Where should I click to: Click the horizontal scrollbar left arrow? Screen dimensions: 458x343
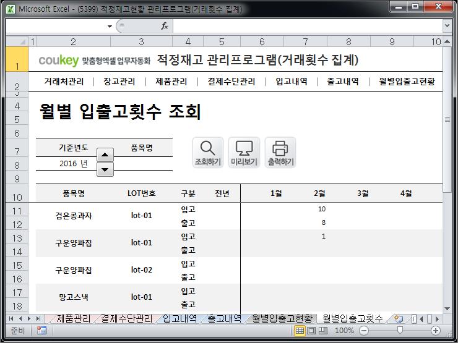[421, 319]
